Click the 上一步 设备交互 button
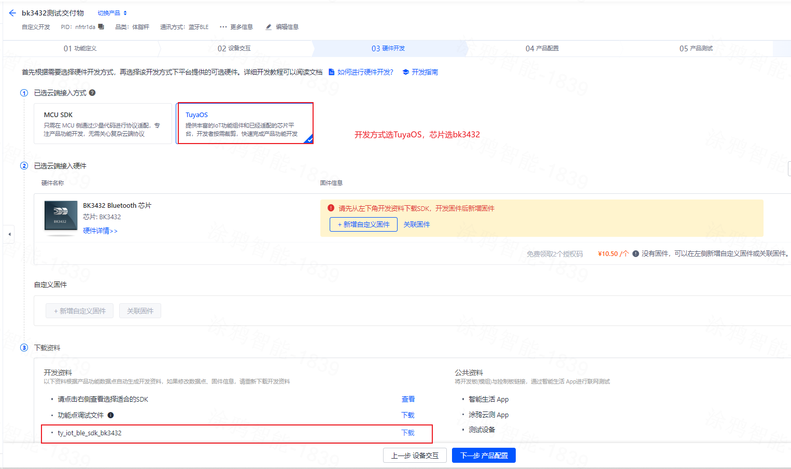This screenshot has width=791, height=469. click(x=415, y=456)
